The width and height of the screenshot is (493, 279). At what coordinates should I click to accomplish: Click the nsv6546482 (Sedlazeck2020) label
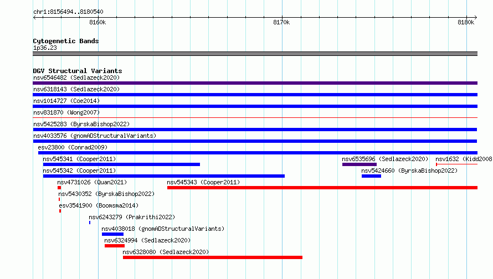76,77
